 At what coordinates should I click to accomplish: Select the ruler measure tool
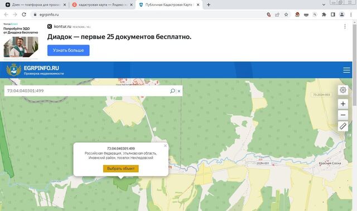(x=343, y=126)
